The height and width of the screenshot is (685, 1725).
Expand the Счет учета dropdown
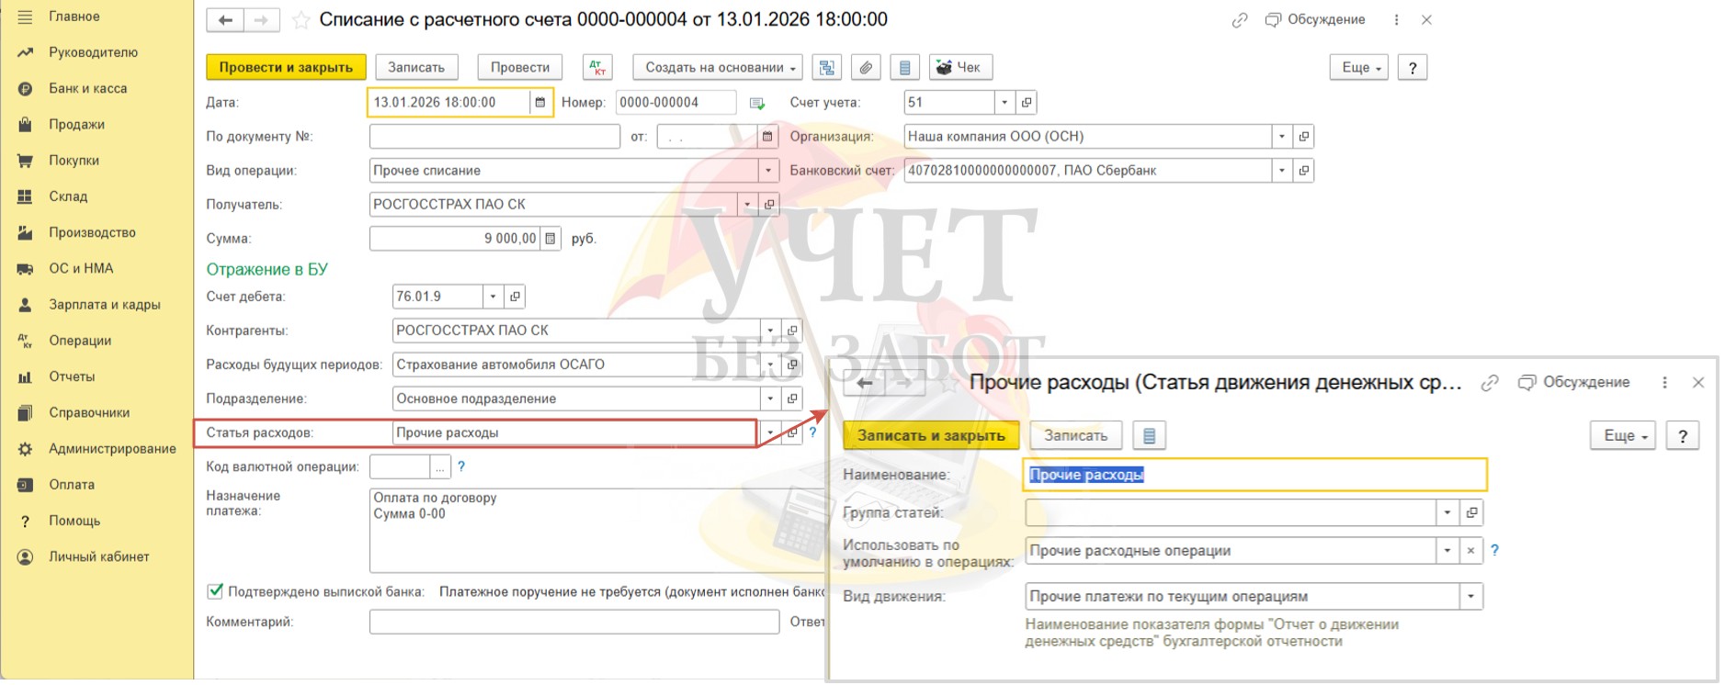[x=1004, y=102]
